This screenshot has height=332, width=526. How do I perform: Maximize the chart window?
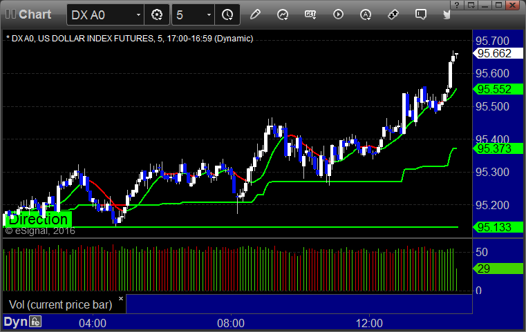498,5
